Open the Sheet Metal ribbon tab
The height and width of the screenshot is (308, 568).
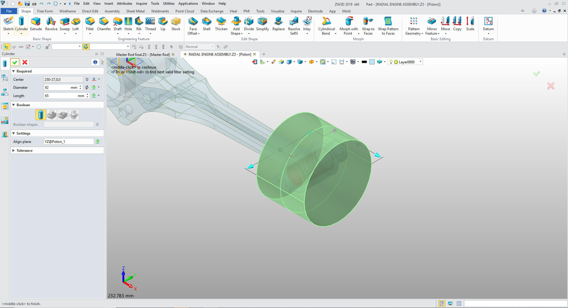pyautogui.click(x=135, y=11)
